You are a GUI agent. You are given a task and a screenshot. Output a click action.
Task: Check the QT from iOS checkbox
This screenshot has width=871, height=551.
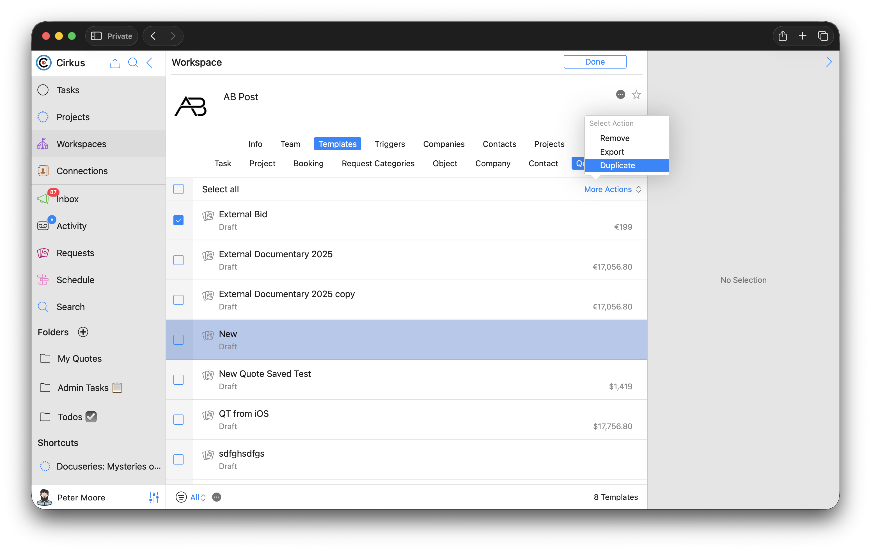(x=178, y=420)
